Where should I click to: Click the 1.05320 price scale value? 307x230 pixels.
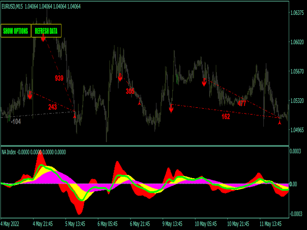click(297, 101)
